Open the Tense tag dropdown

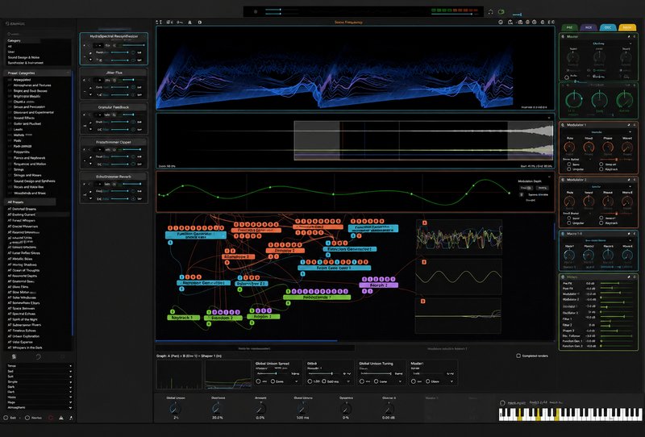(40, 366)
